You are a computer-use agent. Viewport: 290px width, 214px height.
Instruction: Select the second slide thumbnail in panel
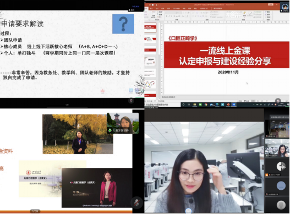coord(150,39)
